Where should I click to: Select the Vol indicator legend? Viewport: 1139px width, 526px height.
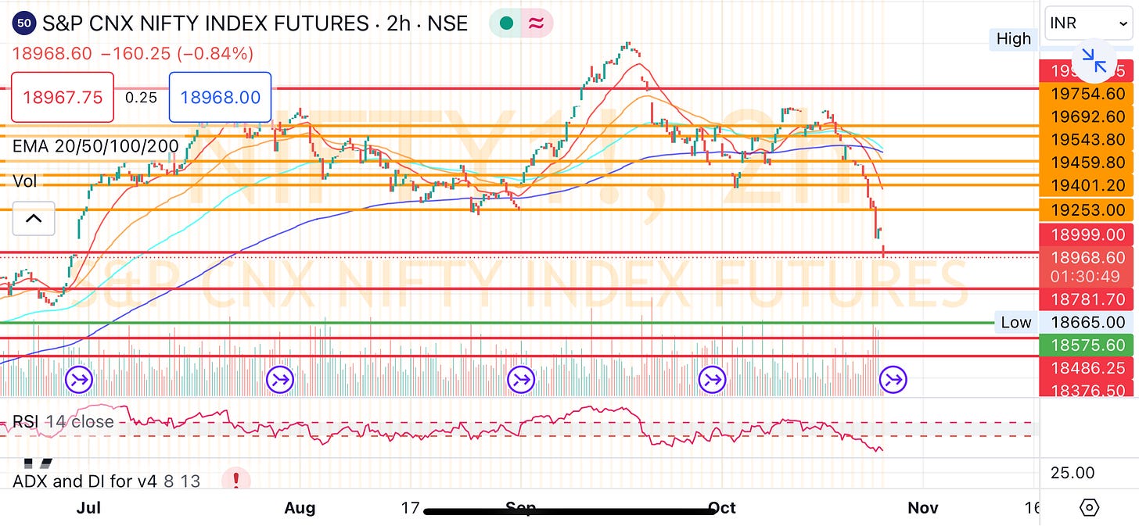point(25,181)
